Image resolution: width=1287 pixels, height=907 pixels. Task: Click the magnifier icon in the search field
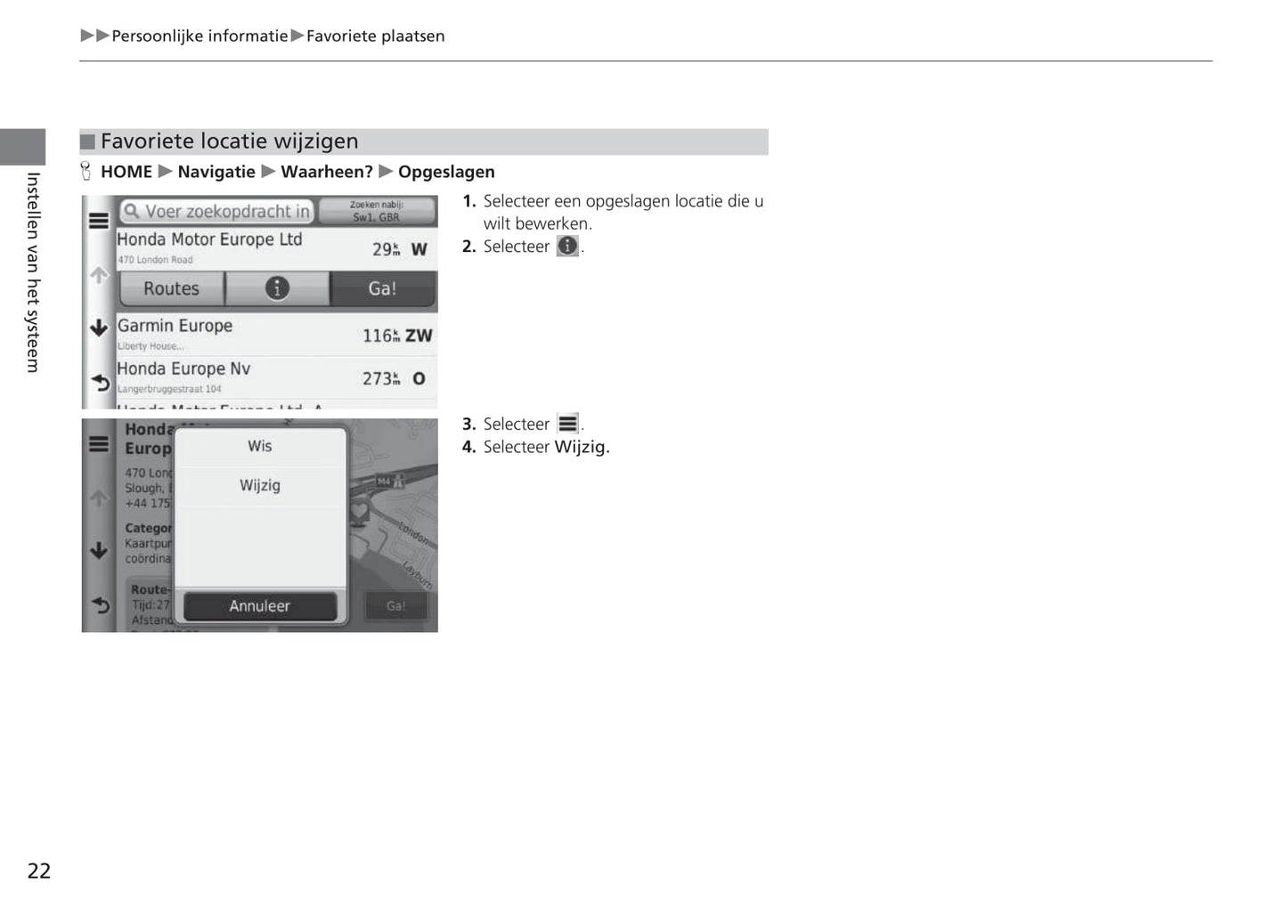click(x=132, y=212)
